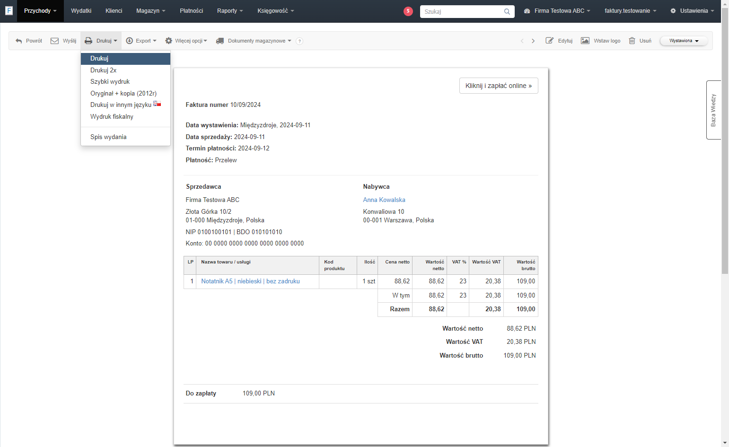The image size is (729, 447).
Task: Click the Ustawienia gear icon
Action: 673,11
